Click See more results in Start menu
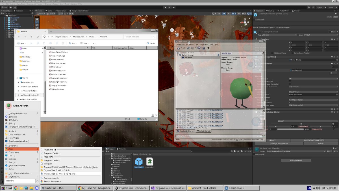Viewport: 339px width, 191px height. pos(51,178)
